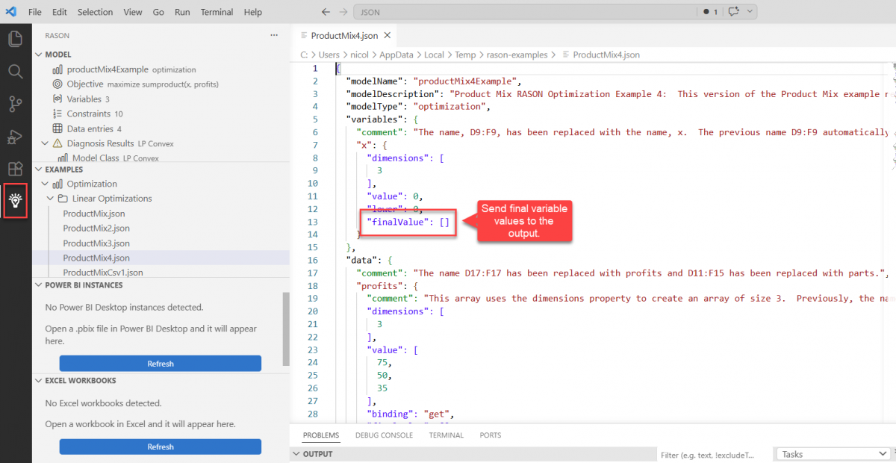The width and height of the screenshot is (896, 463).
Task: Collapse the EXAMPLES section
Action: click(x=39, y=170)
